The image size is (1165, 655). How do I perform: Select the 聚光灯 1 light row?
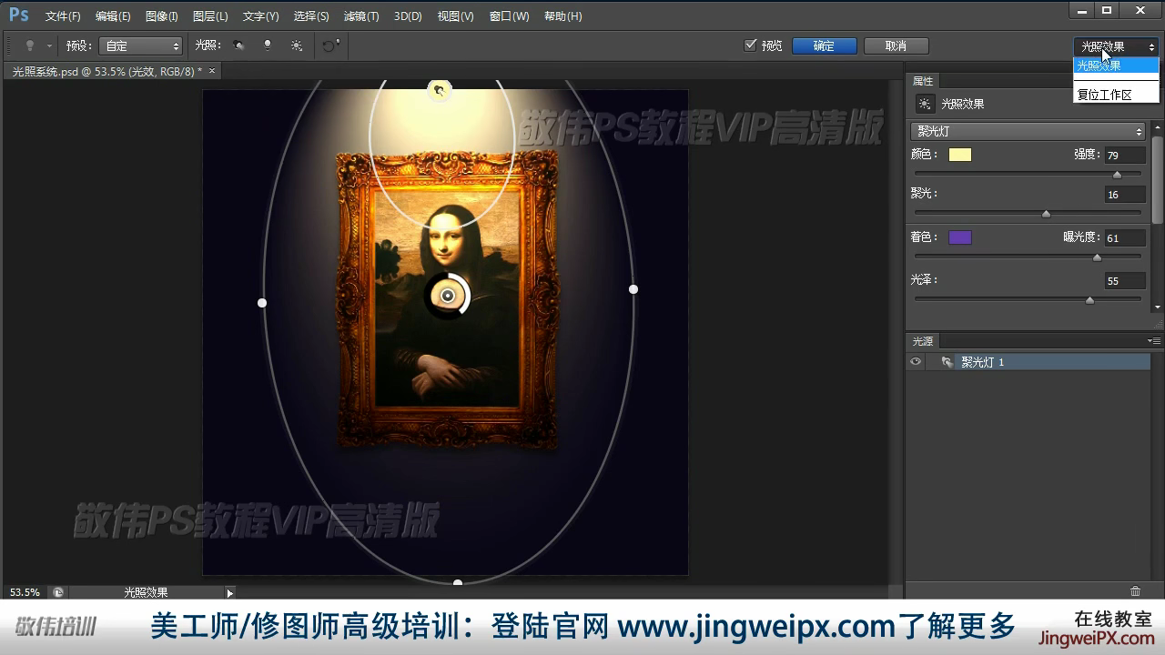(1028, 362)
